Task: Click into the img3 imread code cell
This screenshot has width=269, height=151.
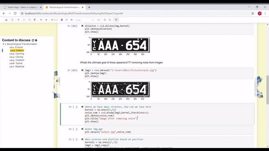Action: click(169, 73)
